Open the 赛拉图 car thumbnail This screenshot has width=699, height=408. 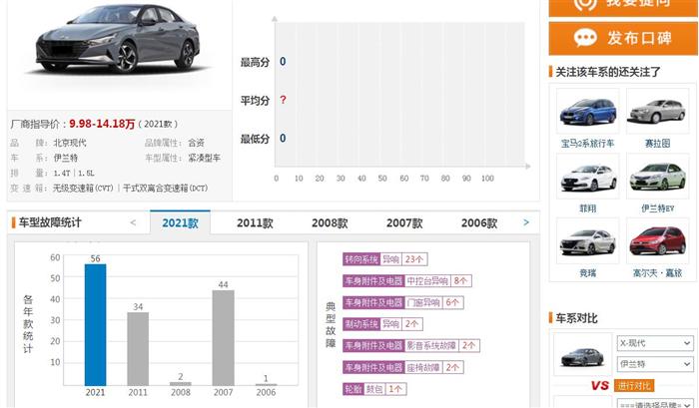pos(657,111)
